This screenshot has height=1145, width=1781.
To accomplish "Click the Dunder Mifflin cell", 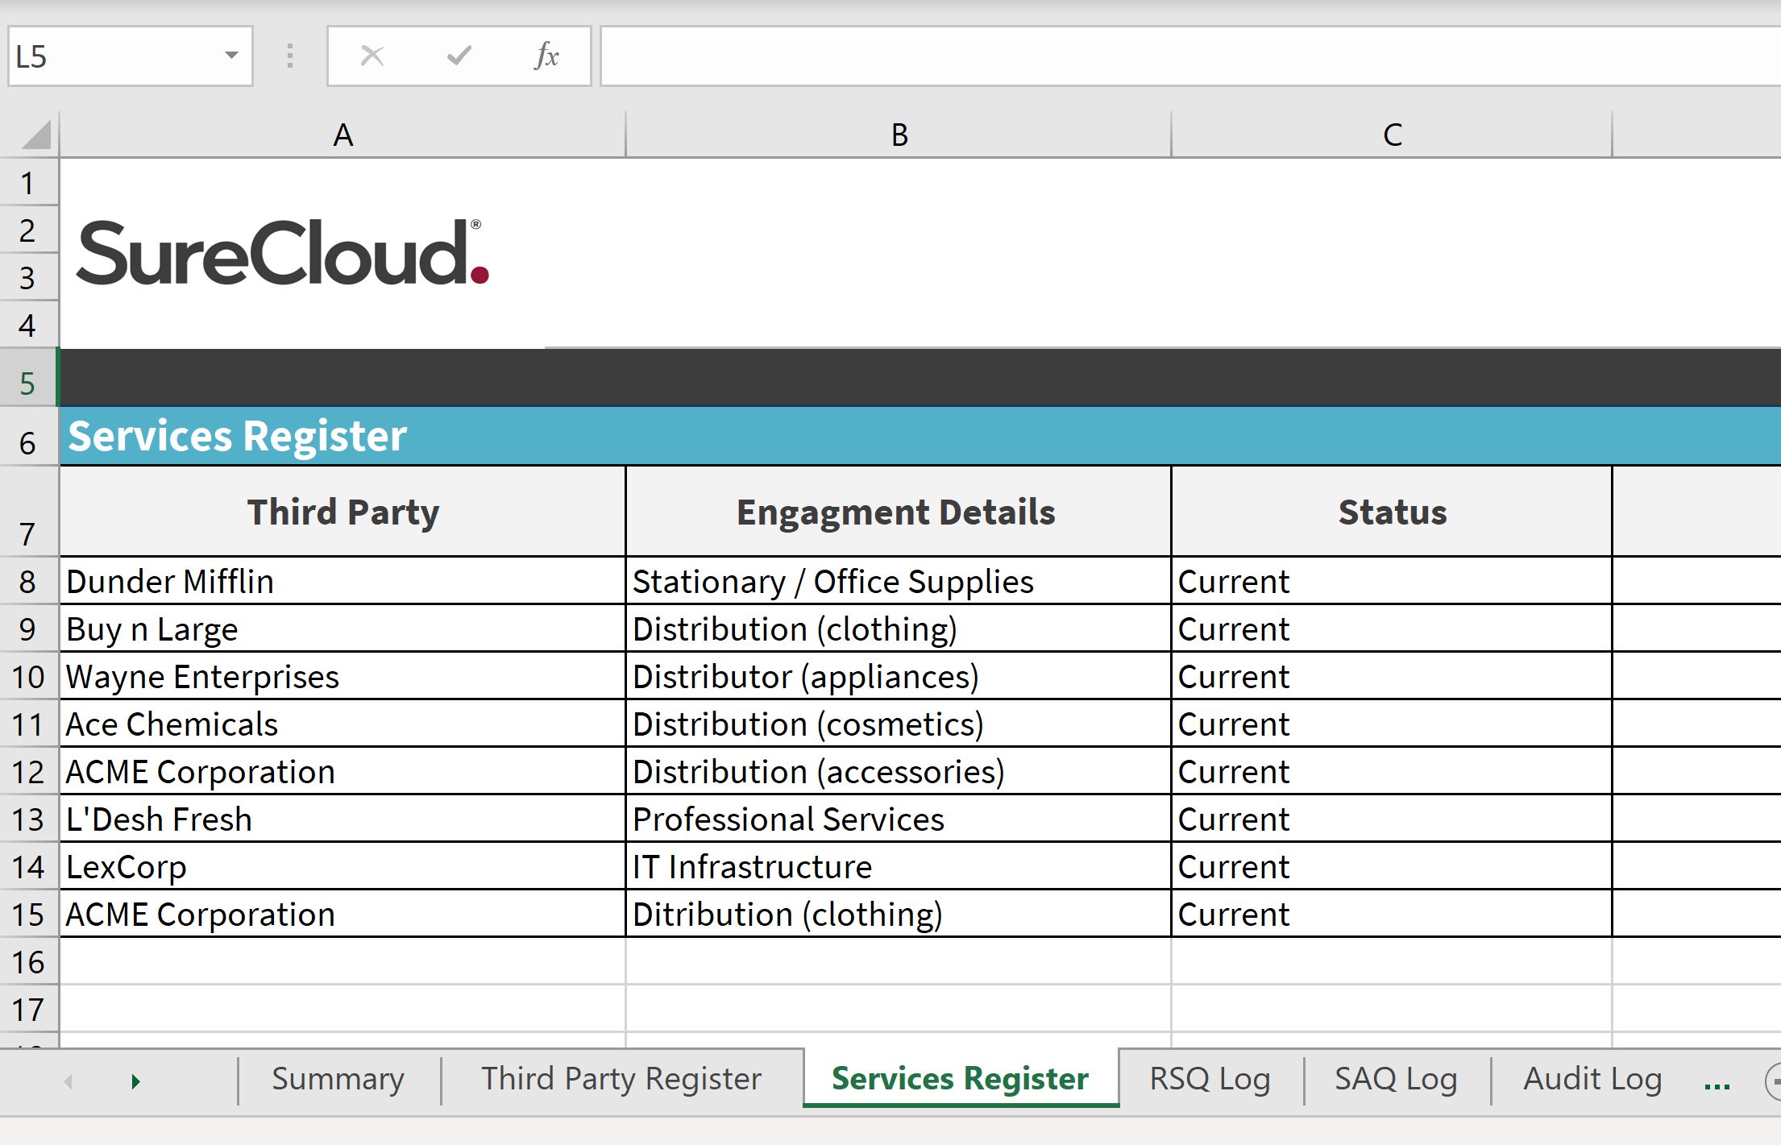I will (x=342, y=581).
